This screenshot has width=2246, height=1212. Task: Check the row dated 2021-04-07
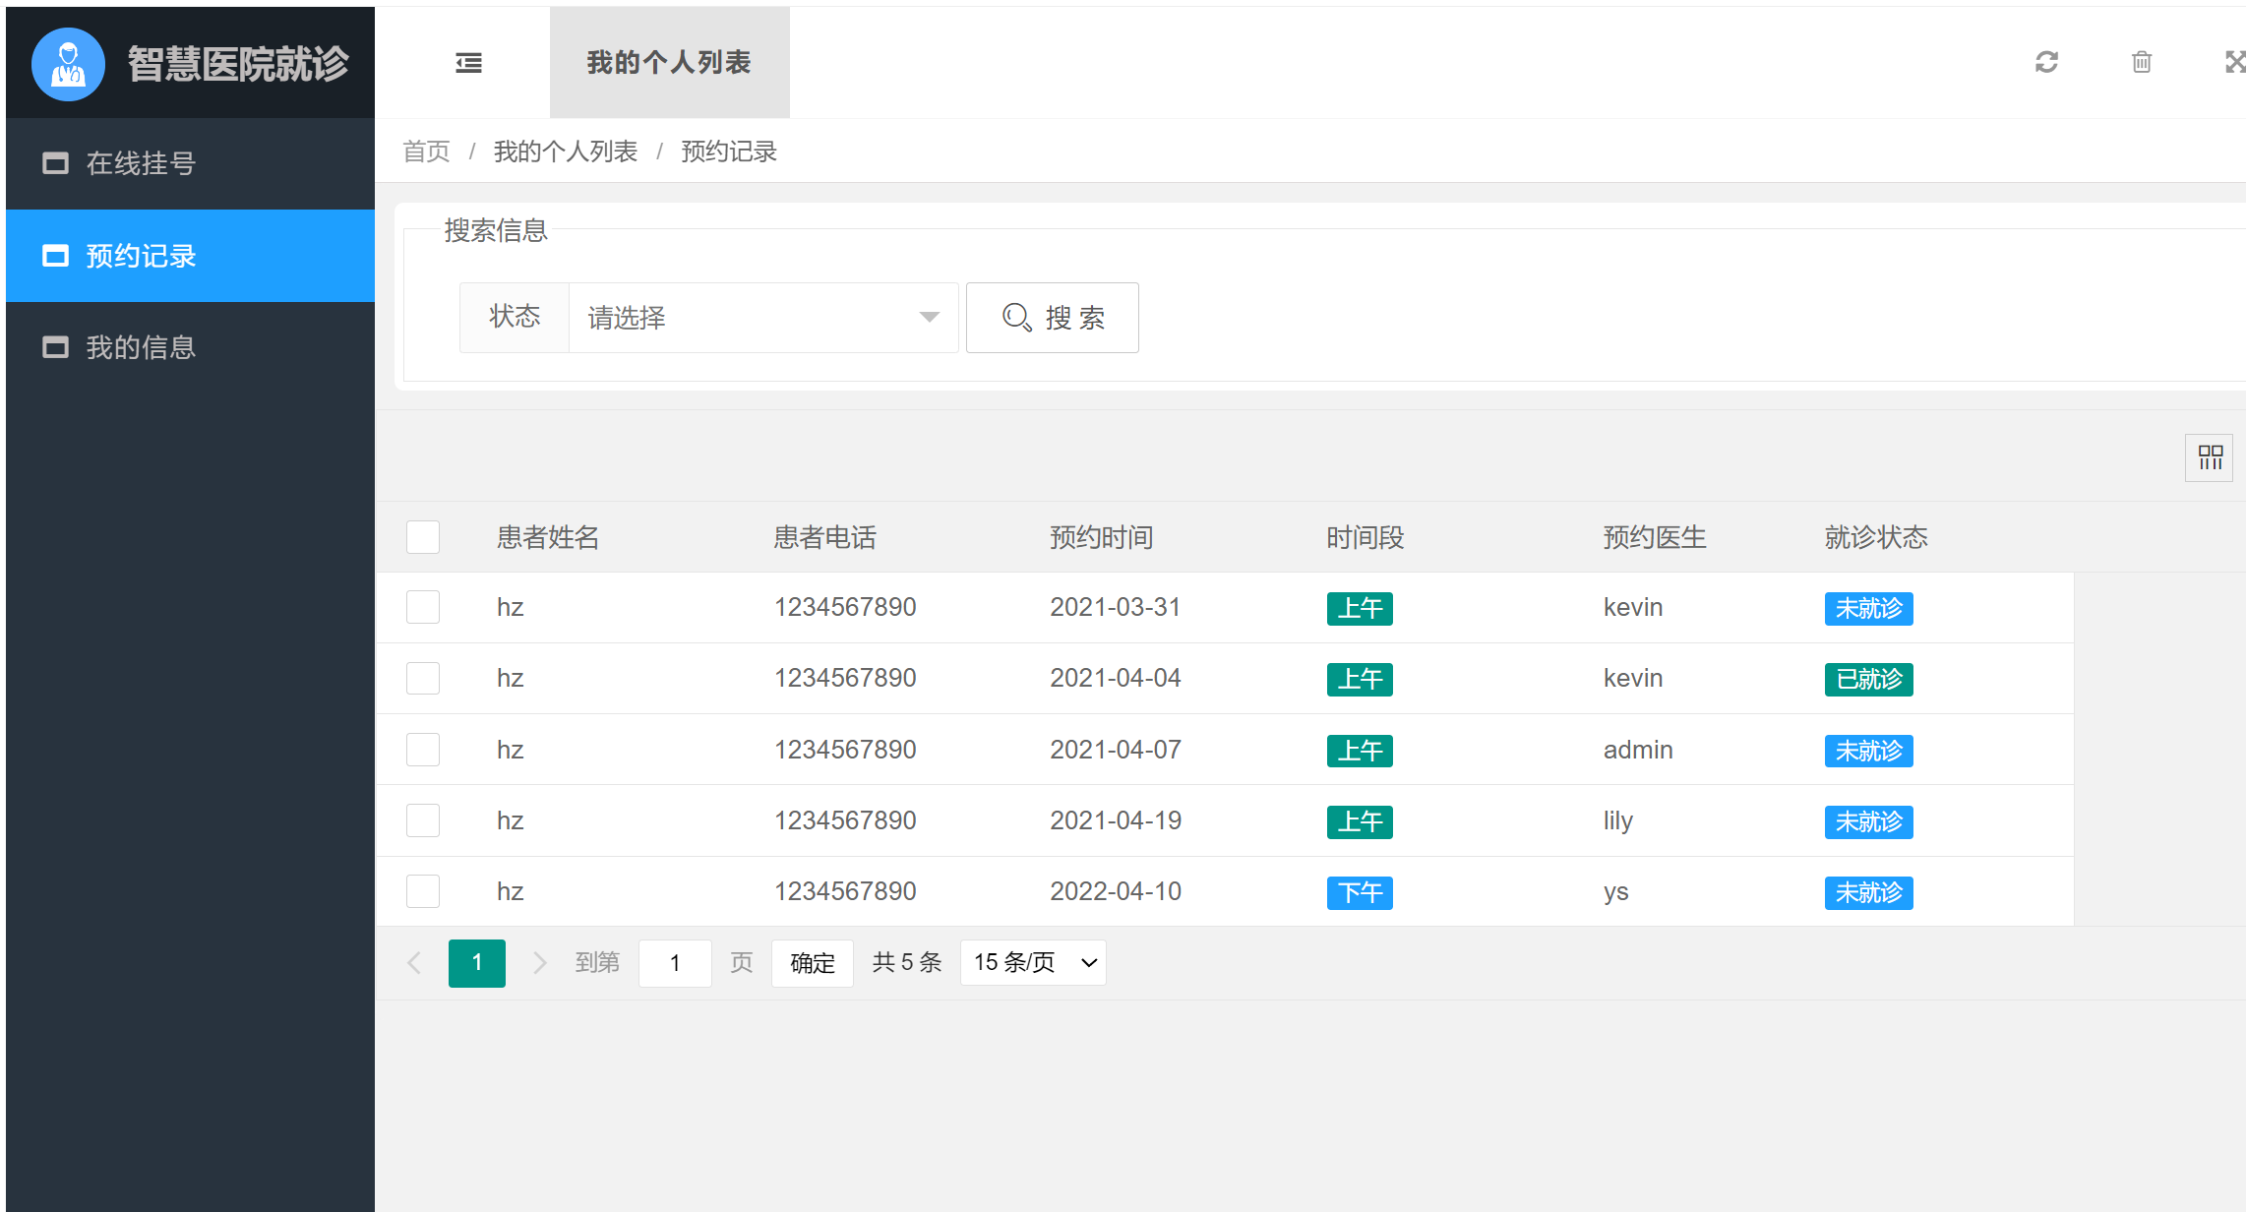click(x=423, y=750)
